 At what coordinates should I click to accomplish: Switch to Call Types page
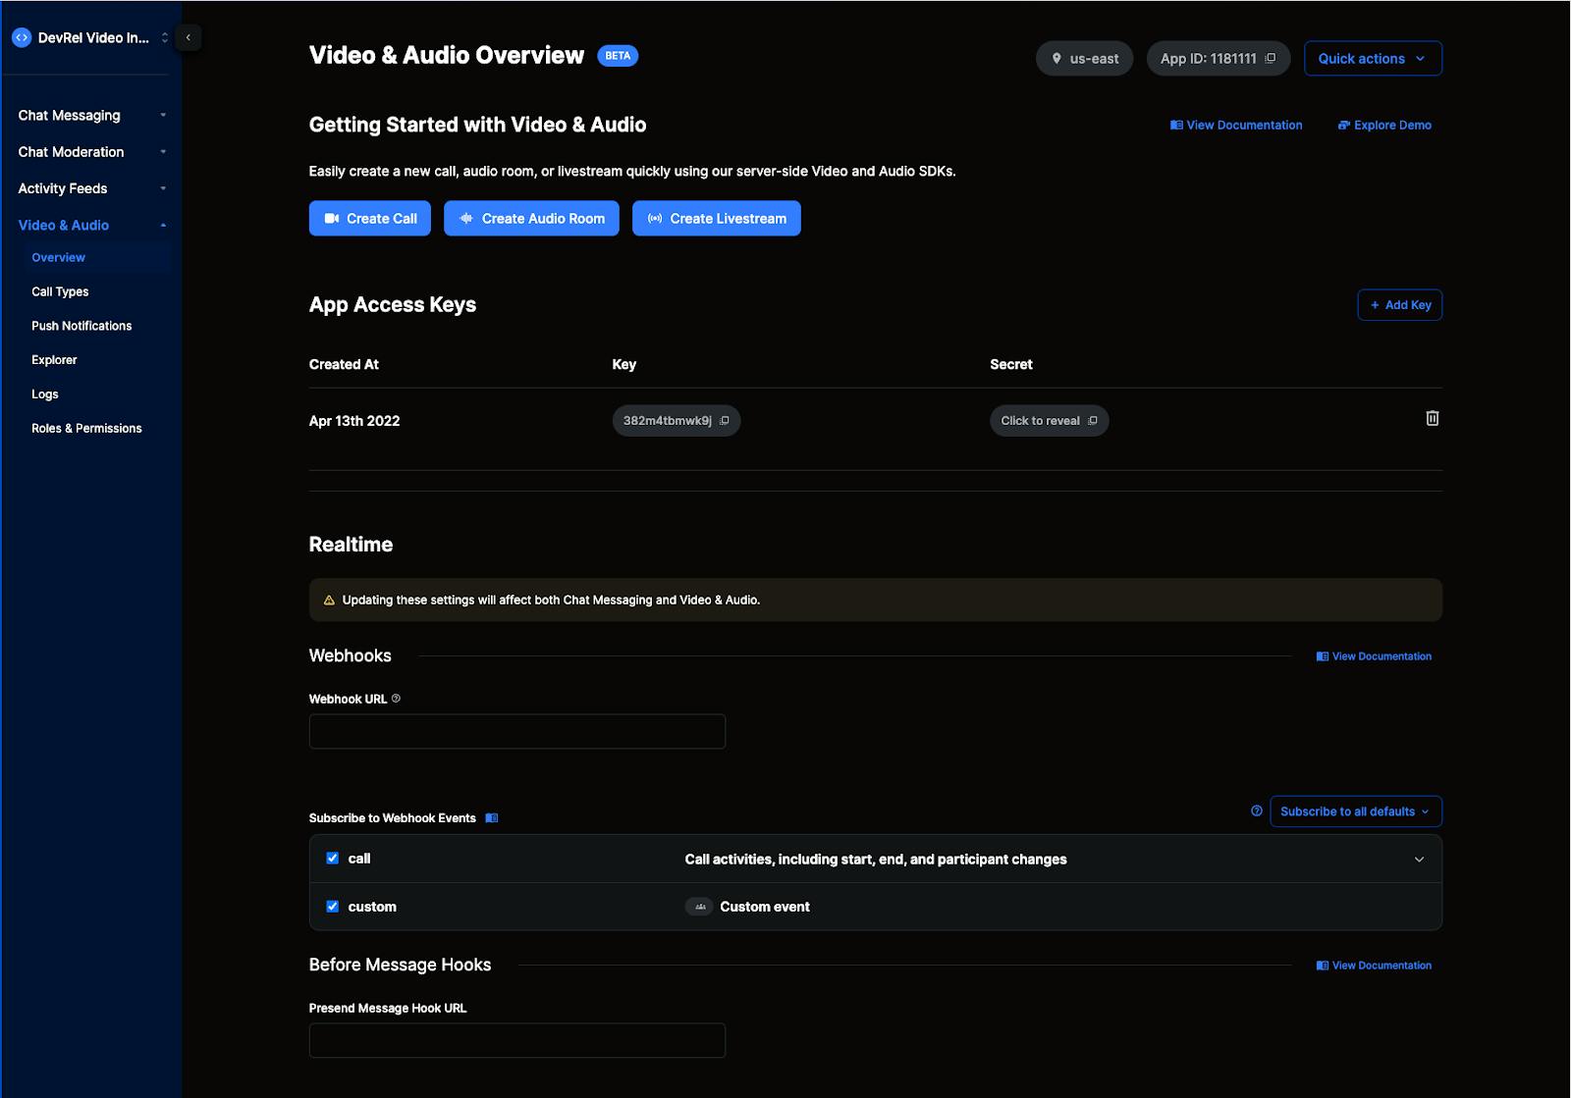click(59, 291)
